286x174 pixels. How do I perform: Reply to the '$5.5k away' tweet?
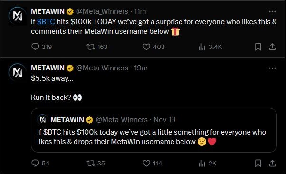click(x=35, y=163)
